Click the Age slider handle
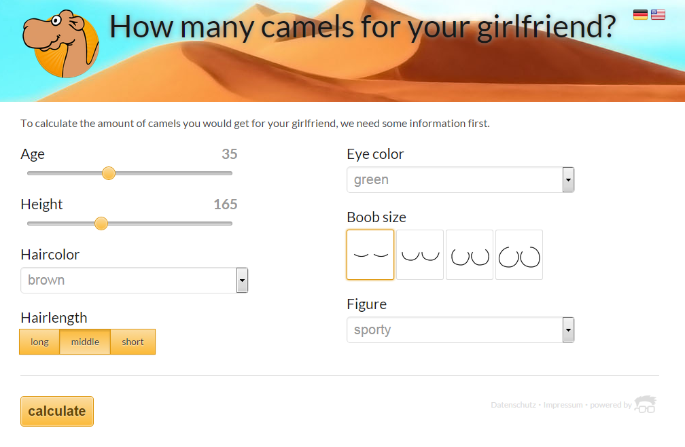Viewport: 685px width, 447px height. tap(109, 173)
